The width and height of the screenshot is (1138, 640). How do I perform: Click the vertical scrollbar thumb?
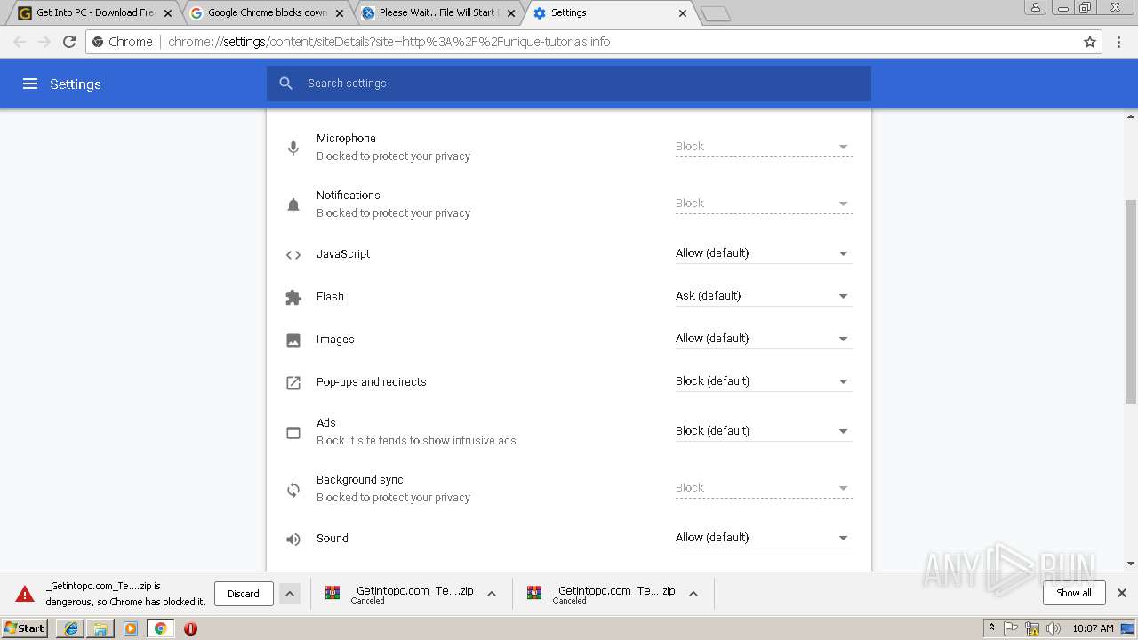1131,300
